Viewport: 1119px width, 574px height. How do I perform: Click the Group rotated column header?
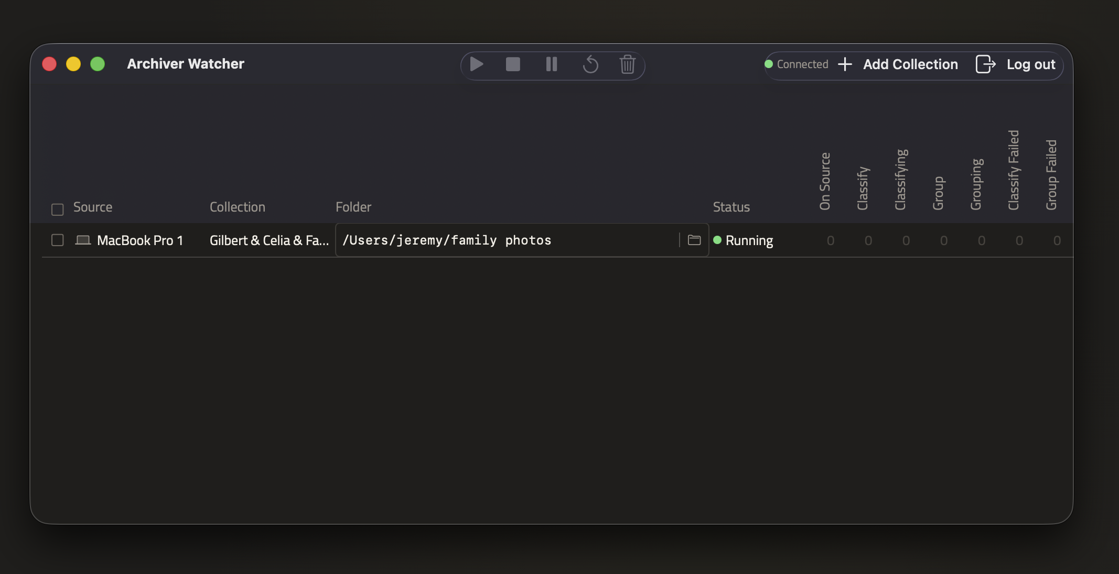click(938, 193)
